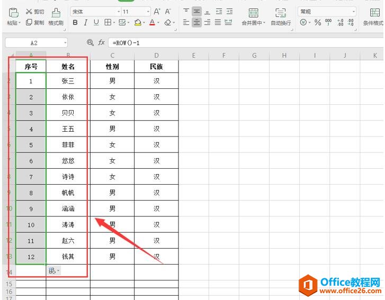Click the Paste (粘贴) icon
Screen dimensions: 385x300
pos(14,13)
